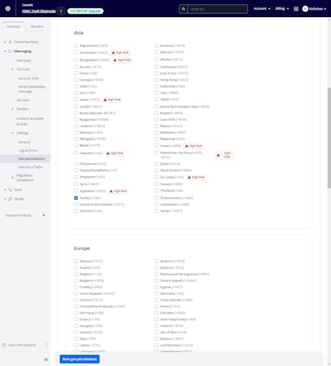Click Save geo permissions button

[x=80, y=359]
